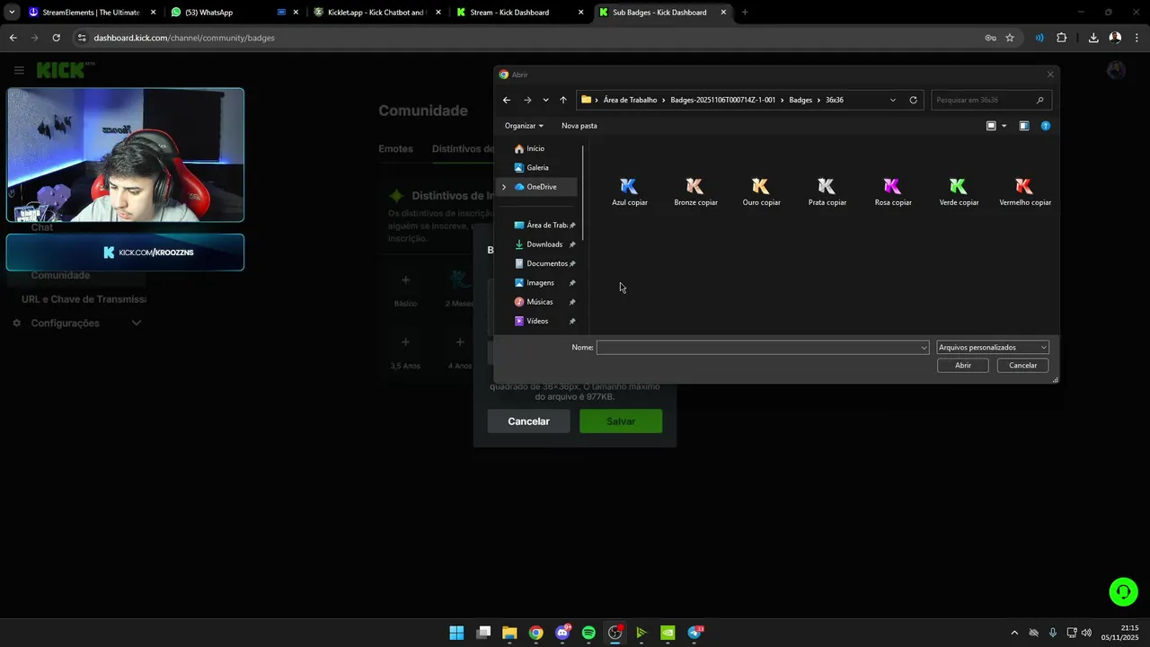
Task: Select the Verde copiar badge file
Action: click(x=959, y=191)
